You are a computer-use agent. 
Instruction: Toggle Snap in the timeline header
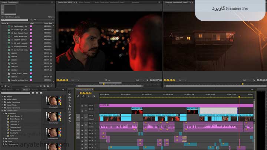83,96
